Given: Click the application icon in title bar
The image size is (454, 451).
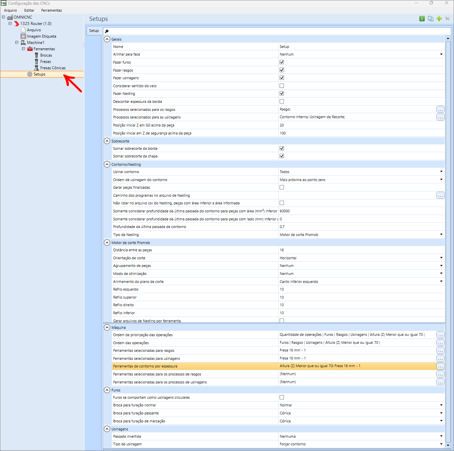Looking at the screenshot, I should (4, 3).
